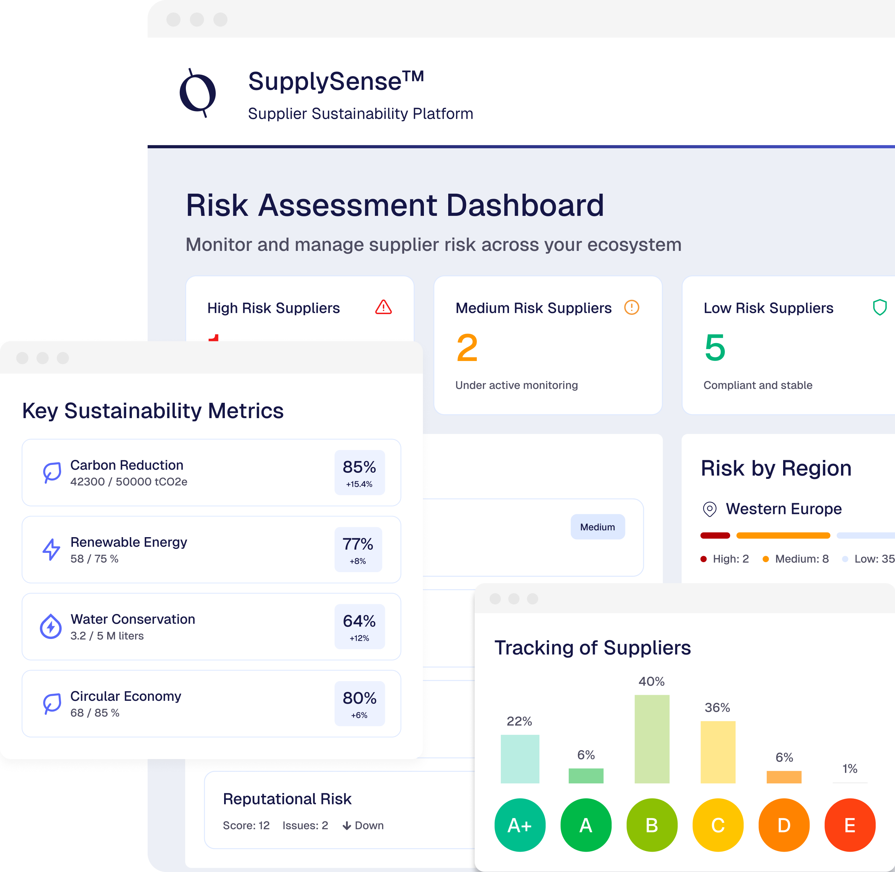Screen dimensions: 895x872
Task: Select the A+ supplier rating circle
Action: click(520, 825)
